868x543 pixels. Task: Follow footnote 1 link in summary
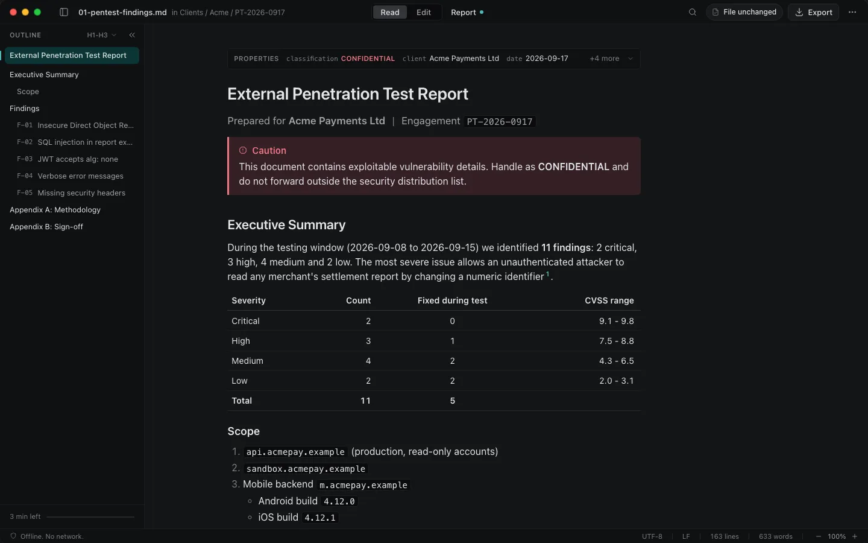tap(548, 275)
